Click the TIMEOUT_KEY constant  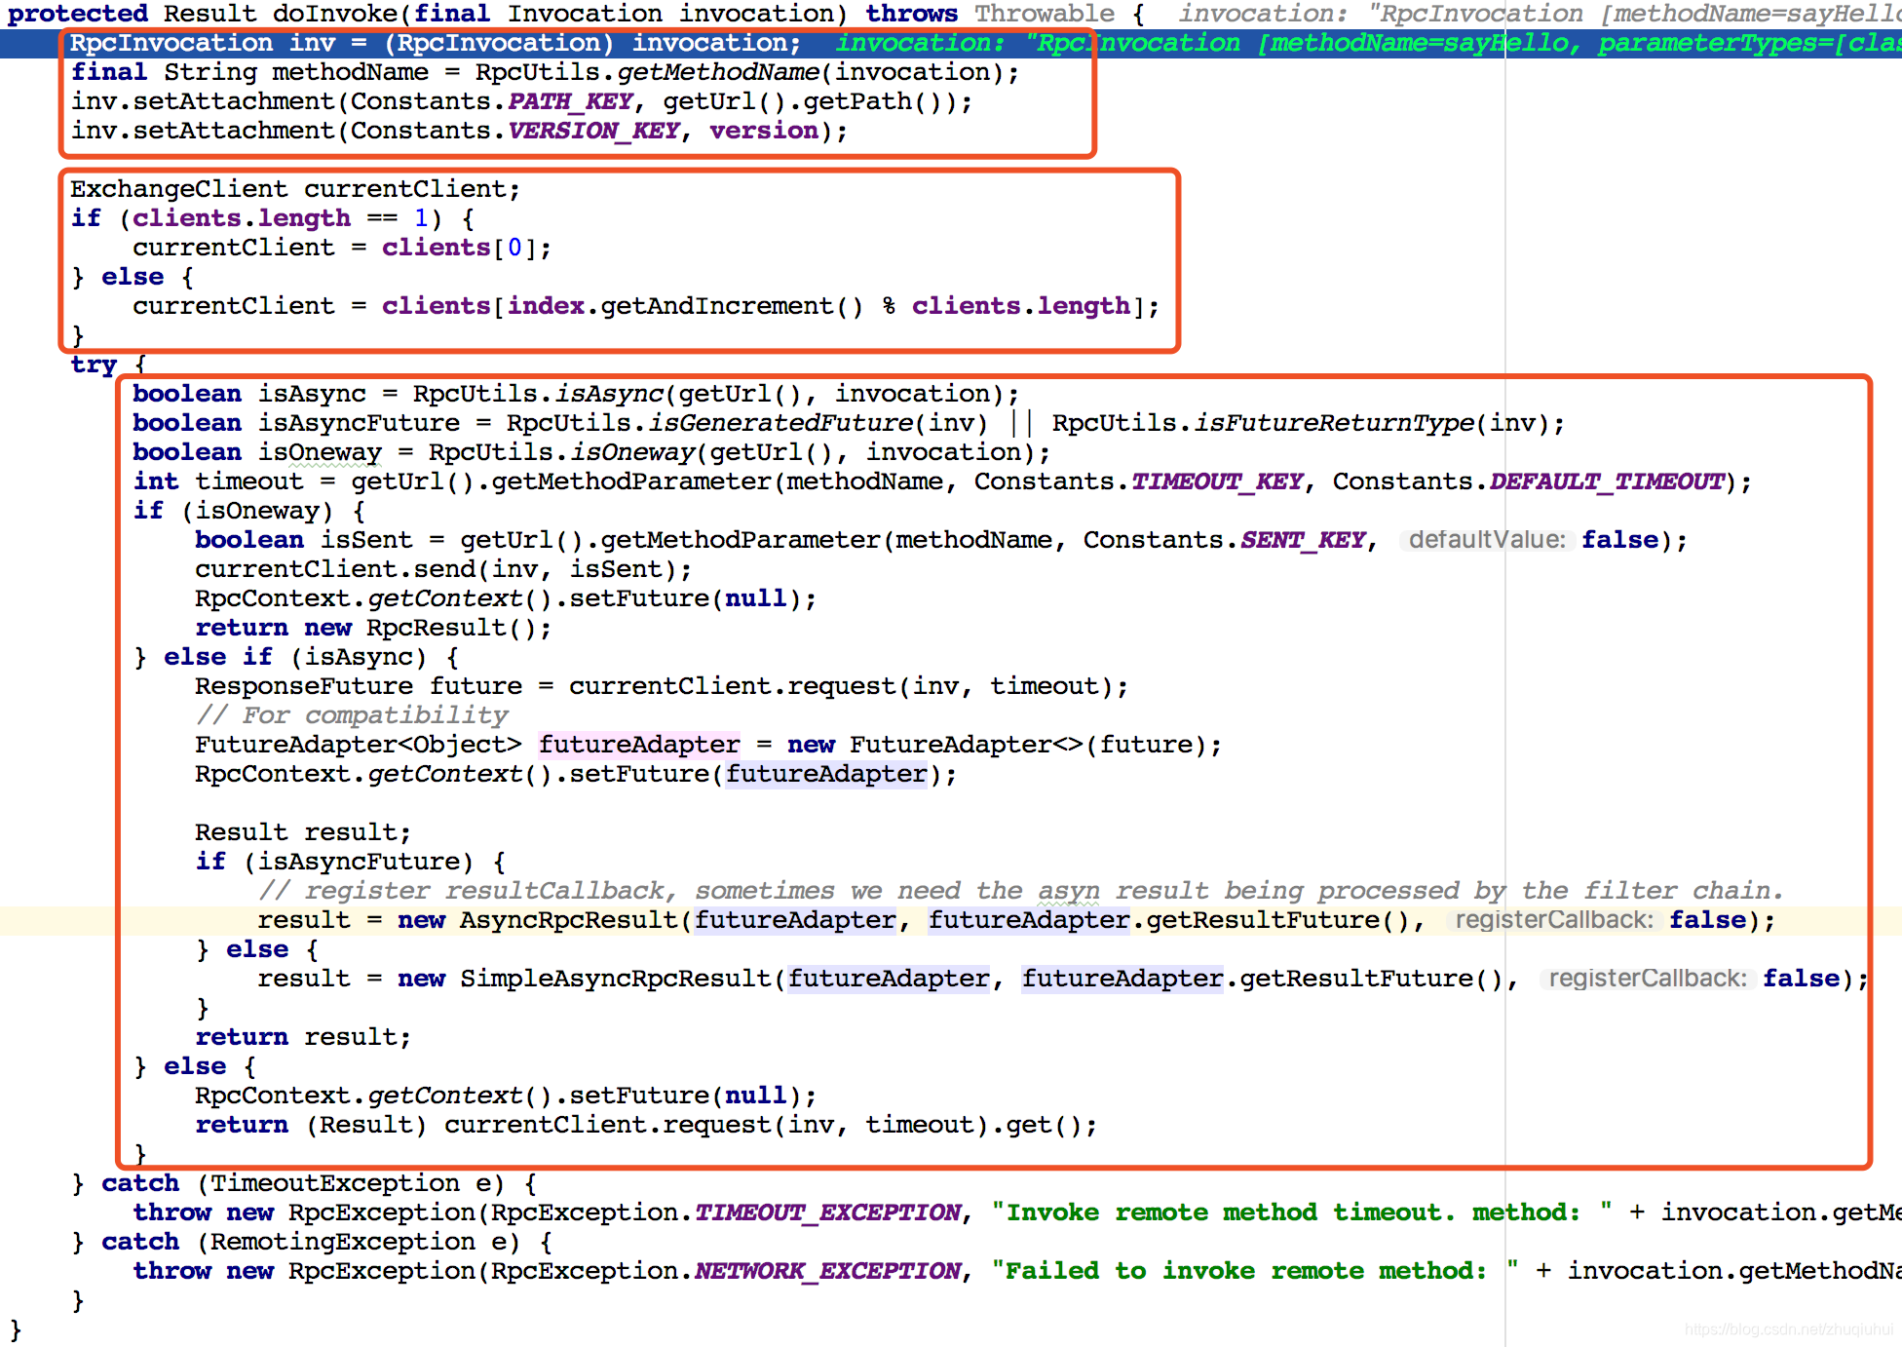tap(1216, 481)
